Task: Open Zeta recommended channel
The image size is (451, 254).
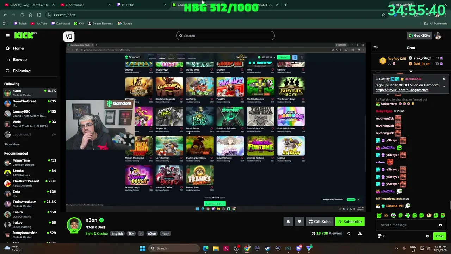Action: pos(30,193)
